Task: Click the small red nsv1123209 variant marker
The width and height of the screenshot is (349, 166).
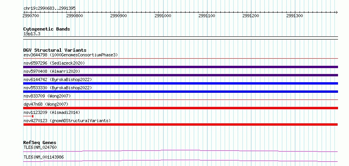Action: click(28, 116)
